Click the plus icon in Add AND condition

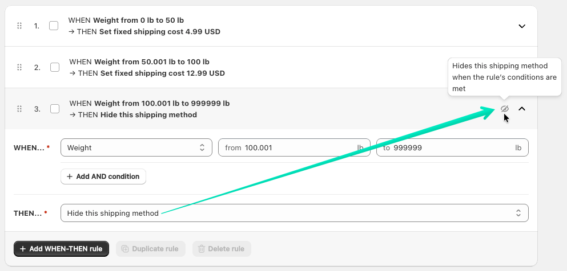coord(70,176)
